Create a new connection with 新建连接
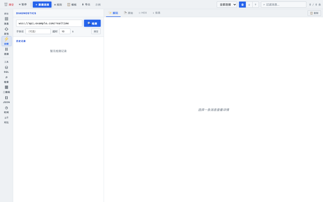 (42, 5)
